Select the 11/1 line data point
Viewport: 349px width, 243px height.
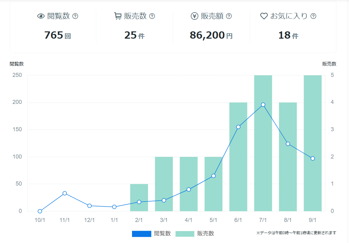point(65,193)
